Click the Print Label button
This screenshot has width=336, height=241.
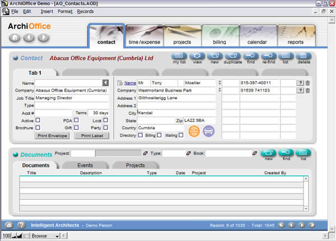click(x=92, y=136)
